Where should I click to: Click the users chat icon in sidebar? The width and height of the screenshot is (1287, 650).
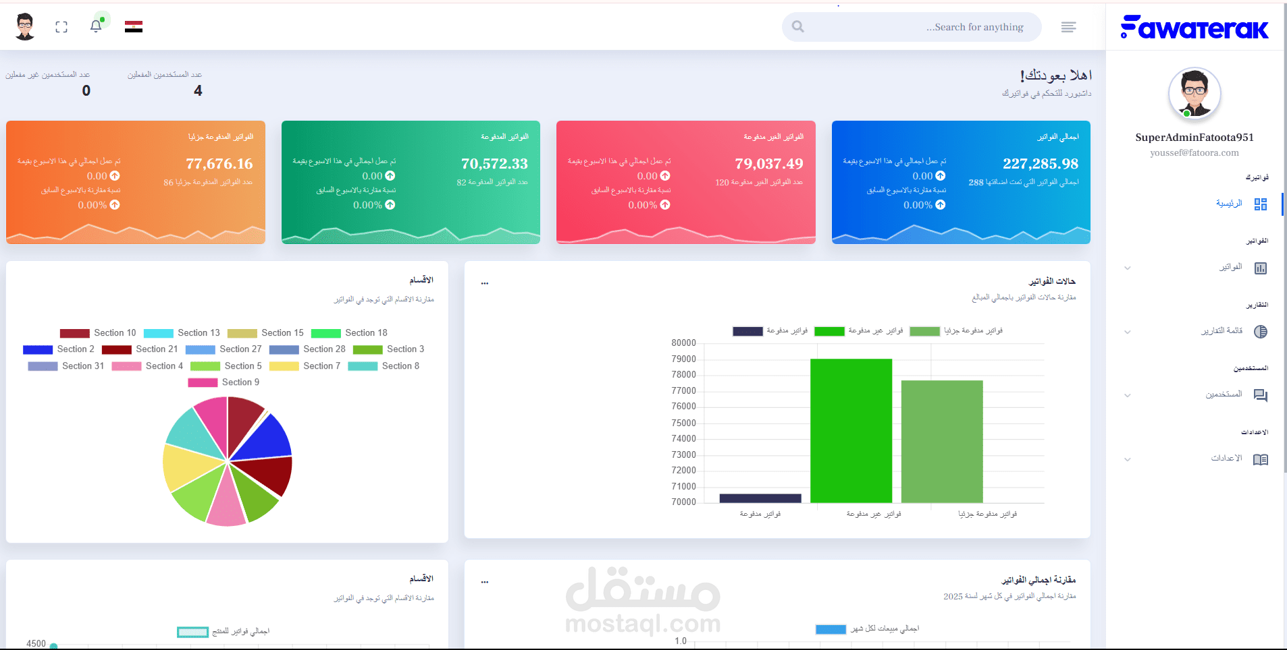click(1261, 395)
